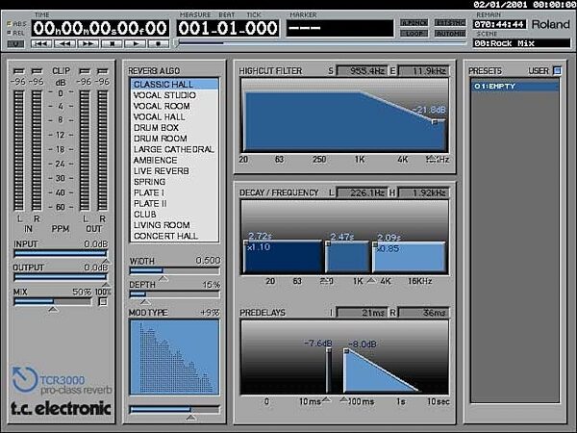This screenshot has width=577, height=433.
Task: Choose LARGE CATHEDRAL from algorithm list
Action: [174, 149]
